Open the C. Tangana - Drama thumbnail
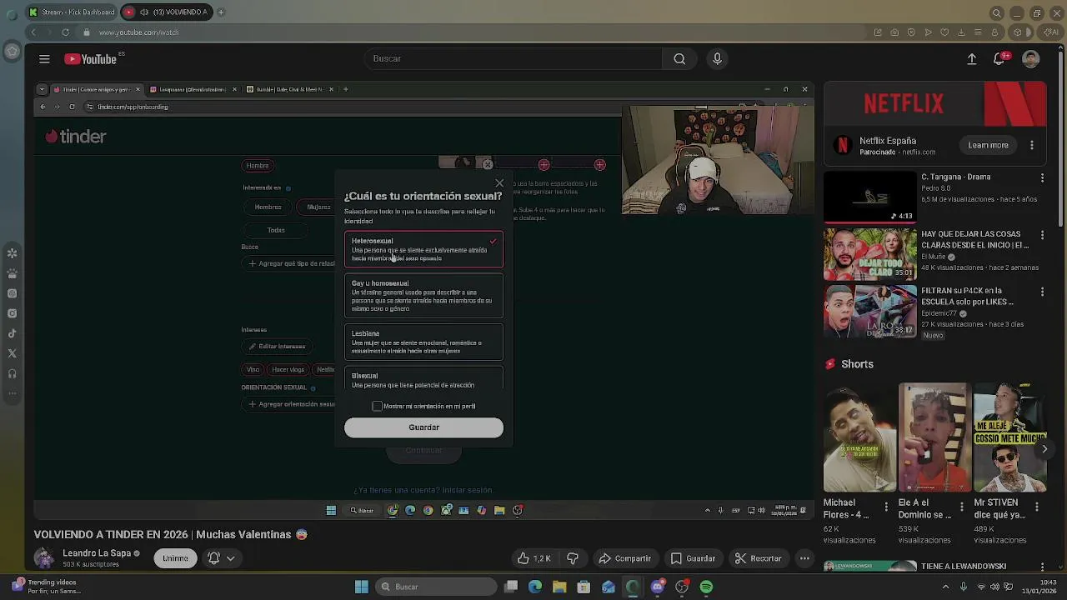The image size is (1067, 600). click(x=870, y=197)
